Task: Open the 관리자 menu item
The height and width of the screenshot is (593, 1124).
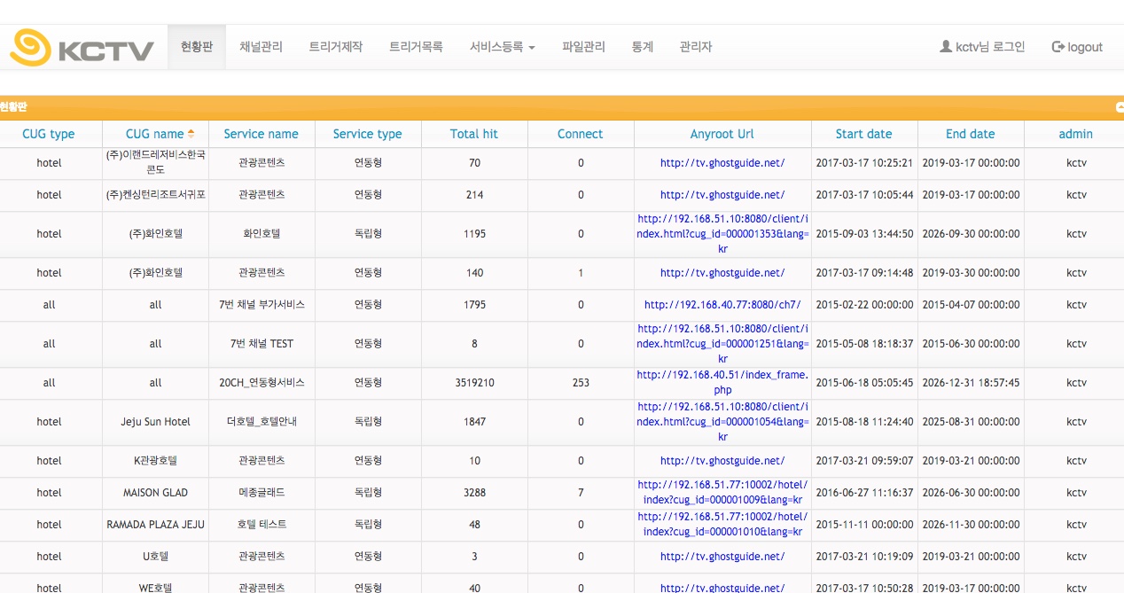Action: [696, 47]
